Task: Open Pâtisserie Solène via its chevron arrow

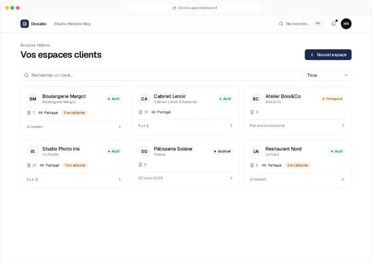Action: click(x=231, y=178)
